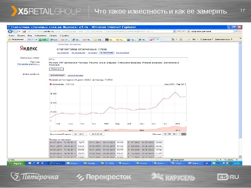This screenshot has height=188, width=251.
Task: Click the Home icon in command bar
Action: (173, 39)
